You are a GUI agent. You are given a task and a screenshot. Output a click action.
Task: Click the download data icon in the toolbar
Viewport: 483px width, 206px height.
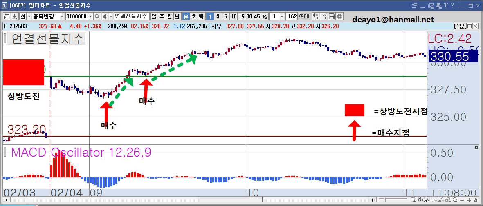[14, 16]
